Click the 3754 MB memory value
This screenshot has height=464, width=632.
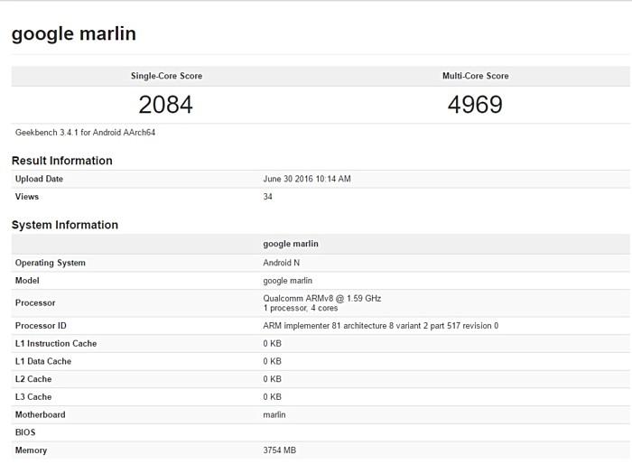tap(279, 450)
